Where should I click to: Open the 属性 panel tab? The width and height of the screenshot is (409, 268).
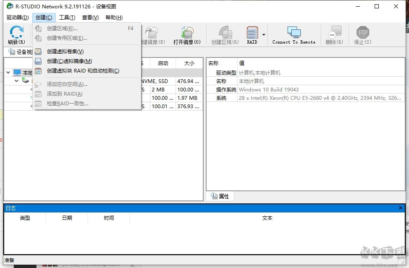(220, 196)
